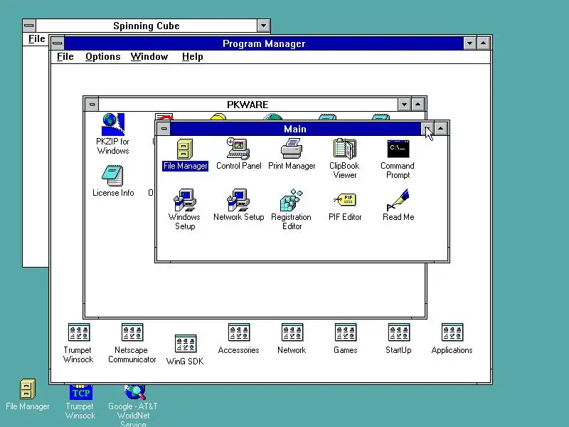Open the Help menu
Image resolution: width=569 pixels, height=427 pixels.
[x=192, y=57]
